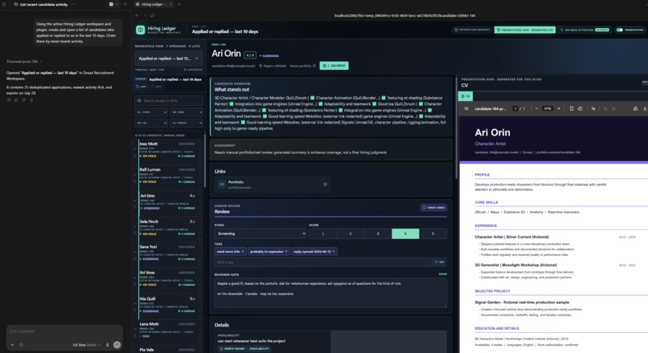Print the CV using the printer icon
This screenshot has height=353, width=648.
[636, 108]
